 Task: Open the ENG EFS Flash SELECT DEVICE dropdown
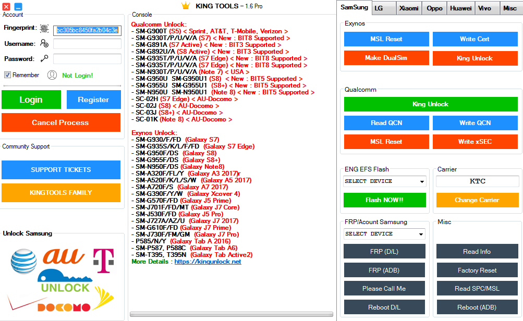(384, 181)
